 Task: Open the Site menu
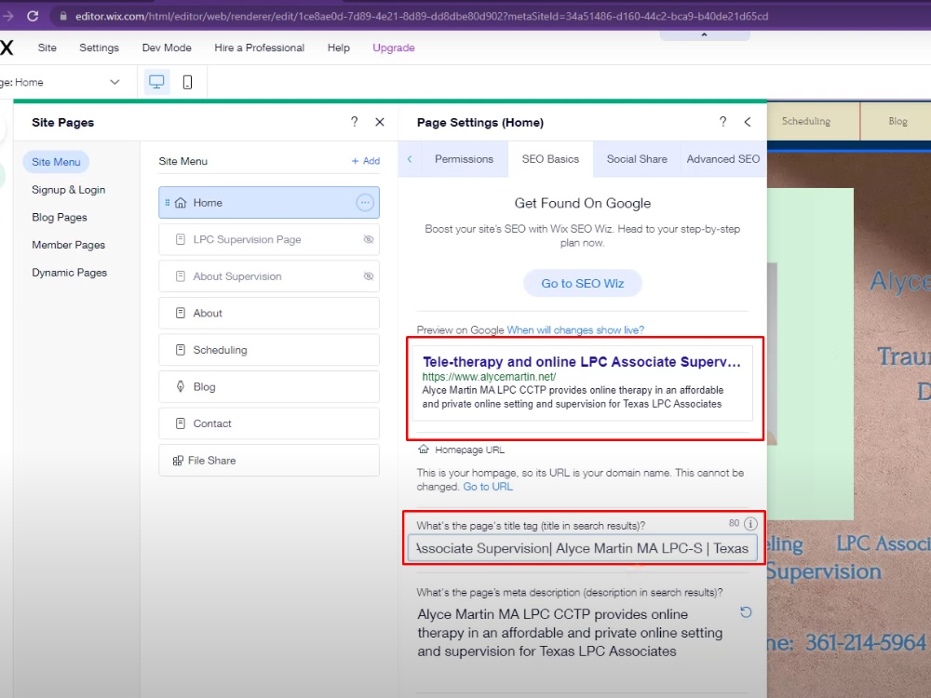[47, 47]
